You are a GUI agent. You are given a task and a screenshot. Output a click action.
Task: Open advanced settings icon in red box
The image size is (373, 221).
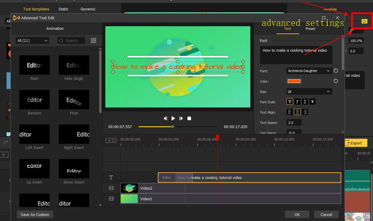click(x=364, y=21)
